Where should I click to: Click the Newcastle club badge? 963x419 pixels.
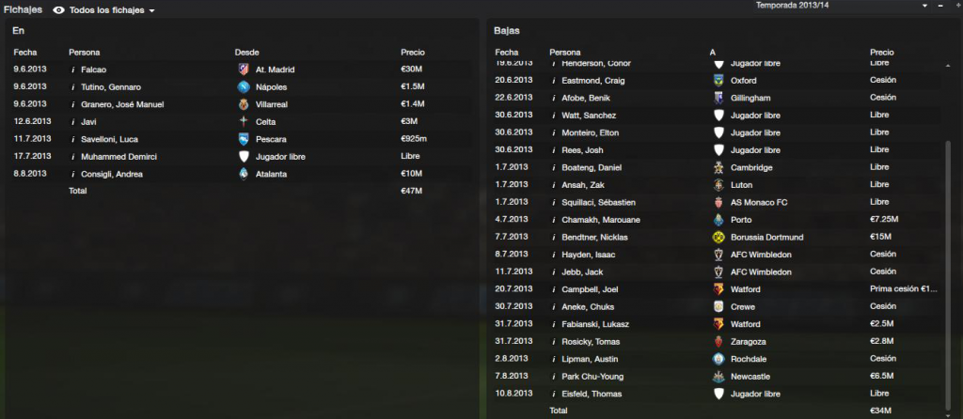(x=718, y=376)
